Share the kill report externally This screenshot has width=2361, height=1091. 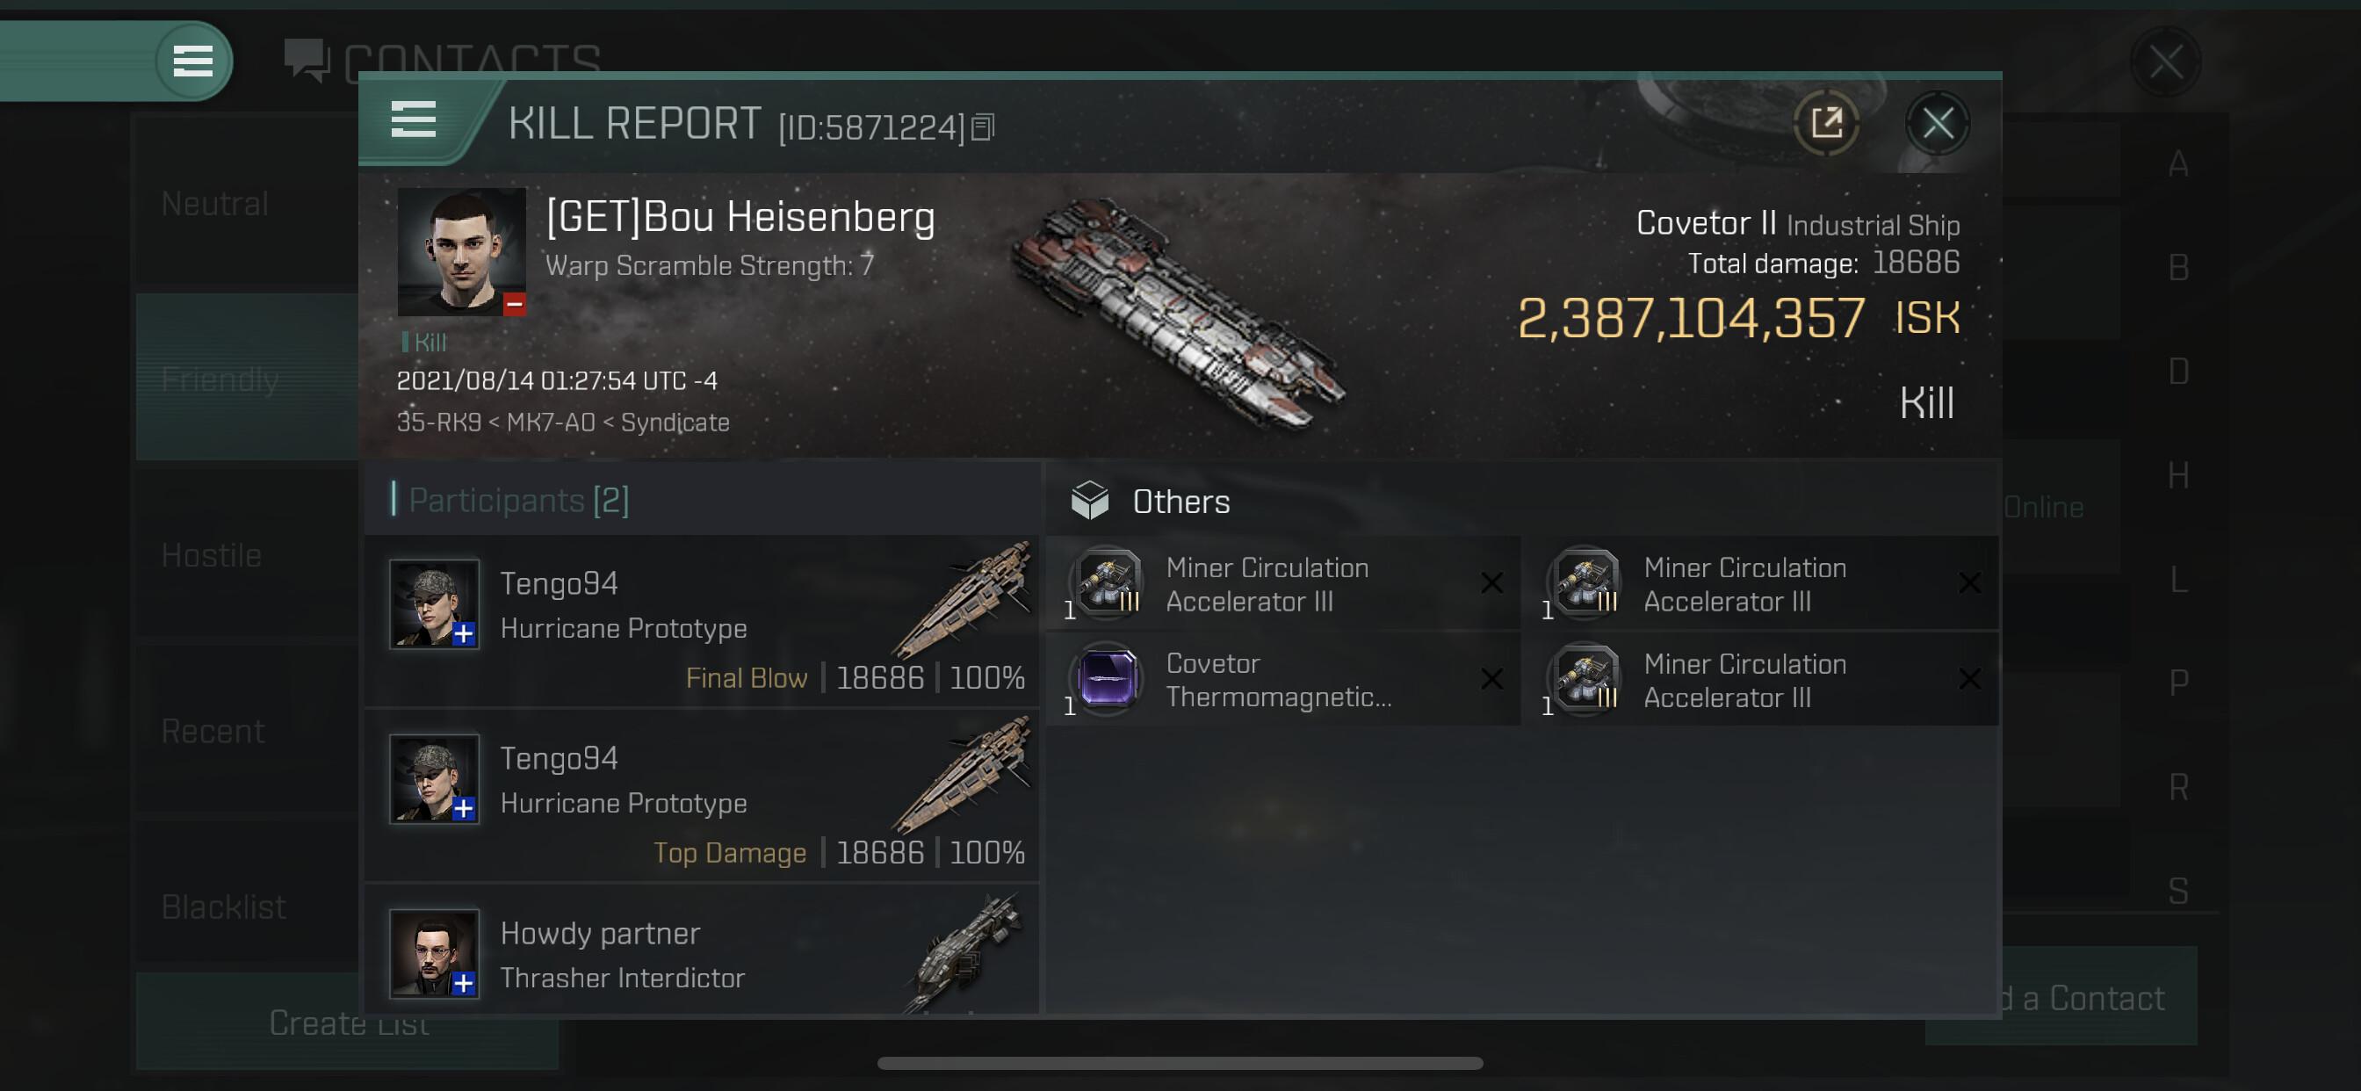[1826, 123]
